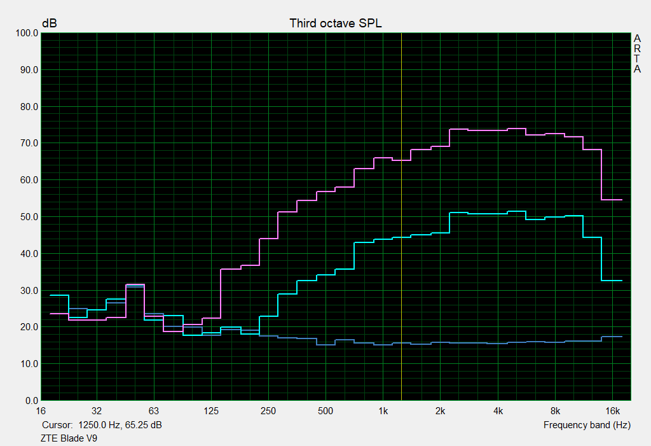
Task: Click the '125' frequency axis label
Action: coord(211,411)
